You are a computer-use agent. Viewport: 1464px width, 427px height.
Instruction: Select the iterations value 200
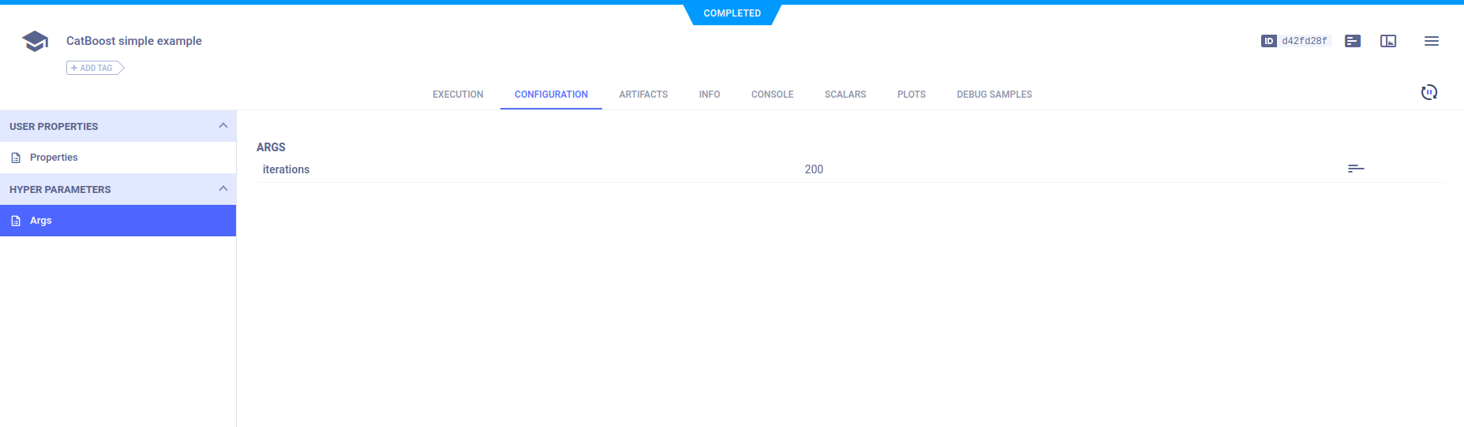click(x=814, y=169)
